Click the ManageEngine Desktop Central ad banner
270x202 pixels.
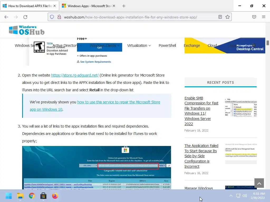225,46
